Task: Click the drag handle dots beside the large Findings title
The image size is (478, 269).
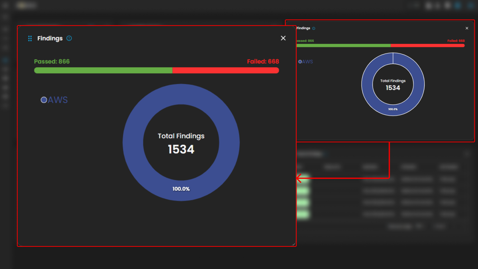Action: coord(30,38)
